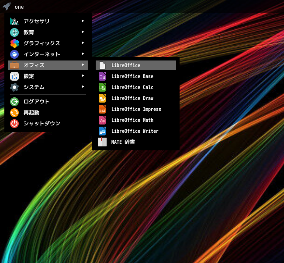Viewport: 284px width, 263px height.
Task: Launch LibreOffice Impress
Action: click(136, 109)
